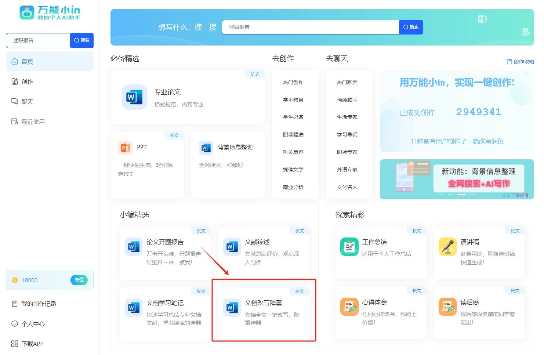Select 文化名人 chat category

coord(347,187)
